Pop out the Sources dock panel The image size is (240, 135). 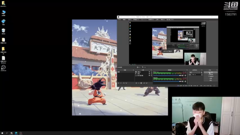click(151, 70)
